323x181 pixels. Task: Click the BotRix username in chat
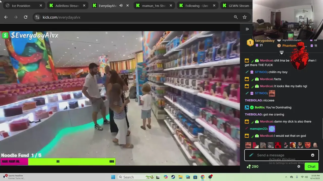pyautogui.click(x=260, y=107)
